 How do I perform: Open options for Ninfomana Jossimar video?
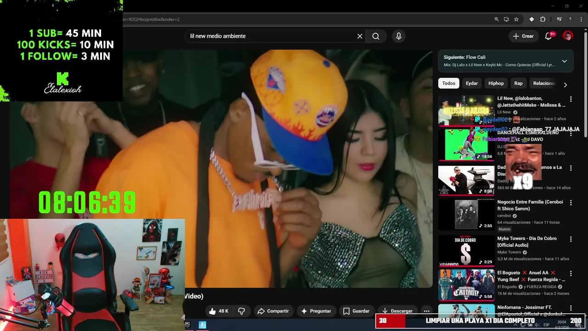click(571, 308)
